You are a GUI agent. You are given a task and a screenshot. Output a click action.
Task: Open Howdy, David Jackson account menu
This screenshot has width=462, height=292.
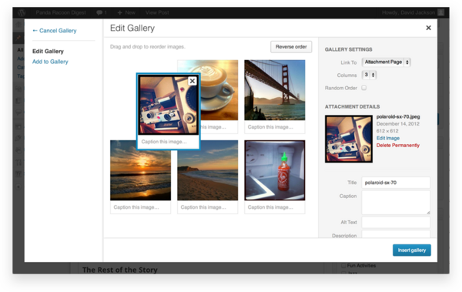(x=408, y=12)
